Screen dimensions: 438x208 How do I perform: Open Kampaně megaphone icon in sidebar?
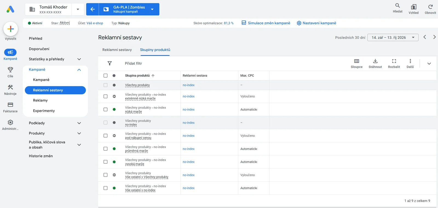click(10, 52)
